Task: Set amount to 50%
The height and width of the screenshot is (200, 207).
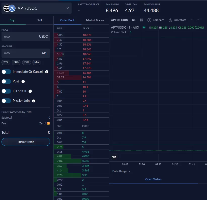Action: coord(16,62)
